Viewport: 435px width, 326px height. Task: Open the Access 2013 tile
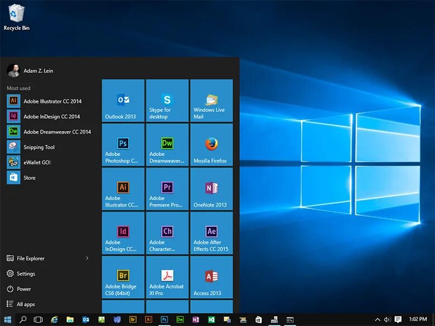[211, 277]
